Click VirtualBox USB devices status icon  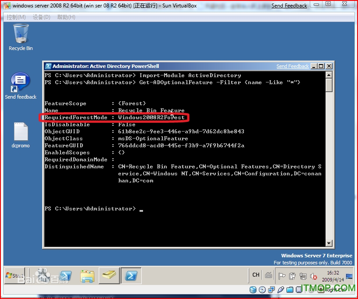[x=281, y=290]
